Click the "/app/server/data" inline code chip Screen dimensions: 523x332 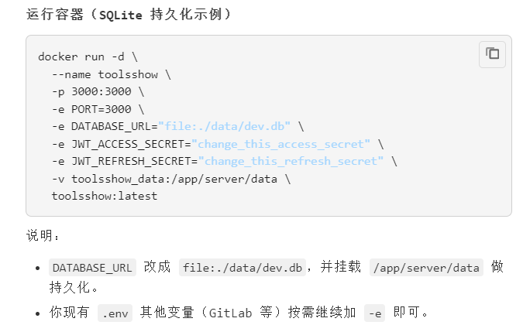(x=425, y=268)
